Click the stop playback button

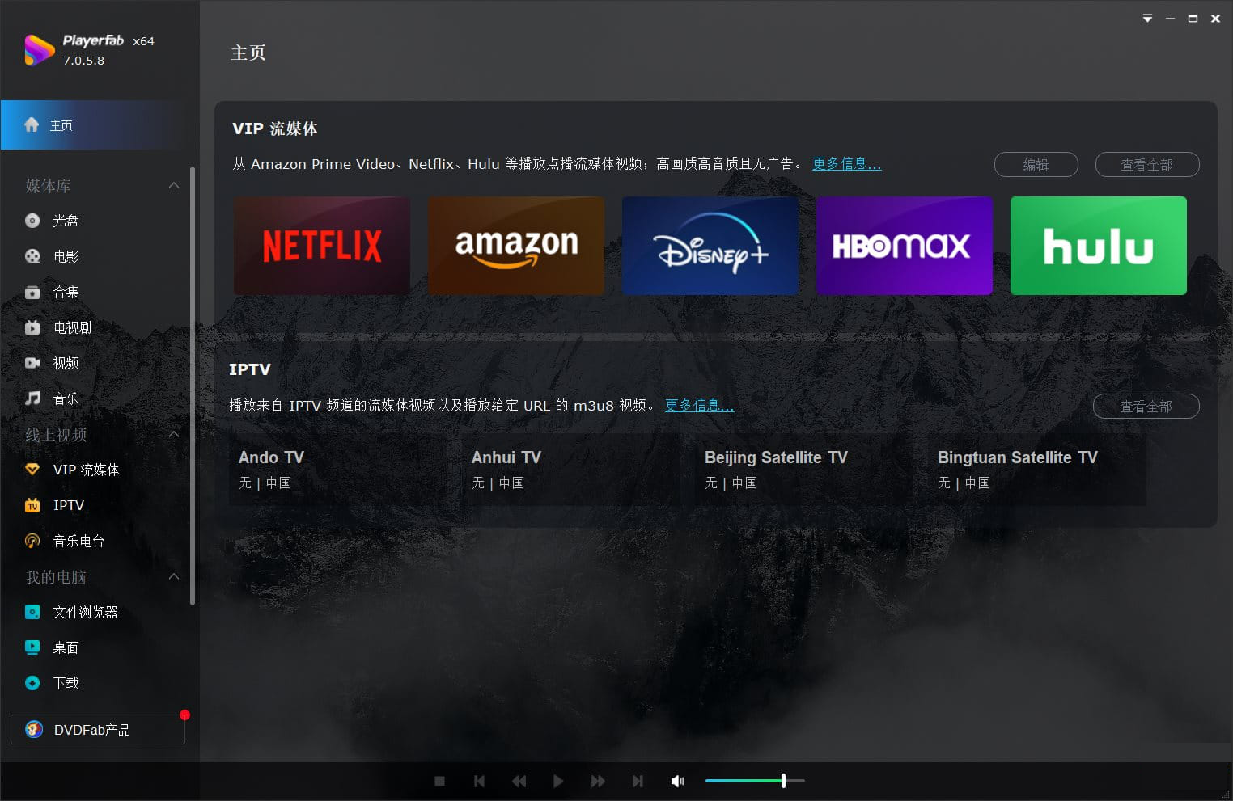439,781
